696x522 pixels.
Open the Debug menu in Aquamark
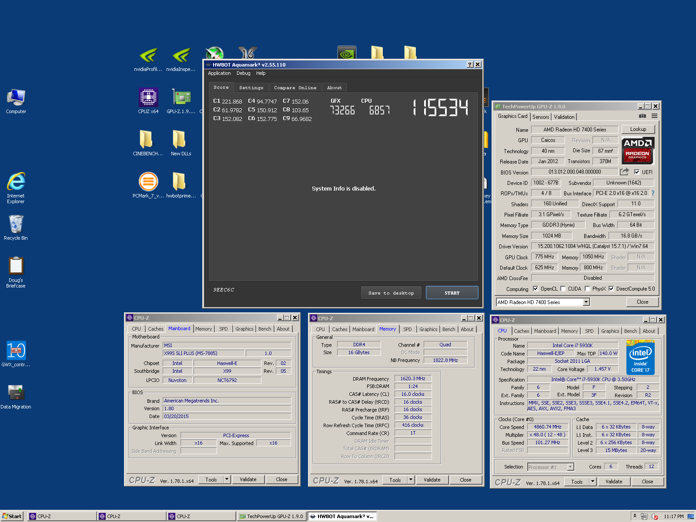[x=244, y=73]
